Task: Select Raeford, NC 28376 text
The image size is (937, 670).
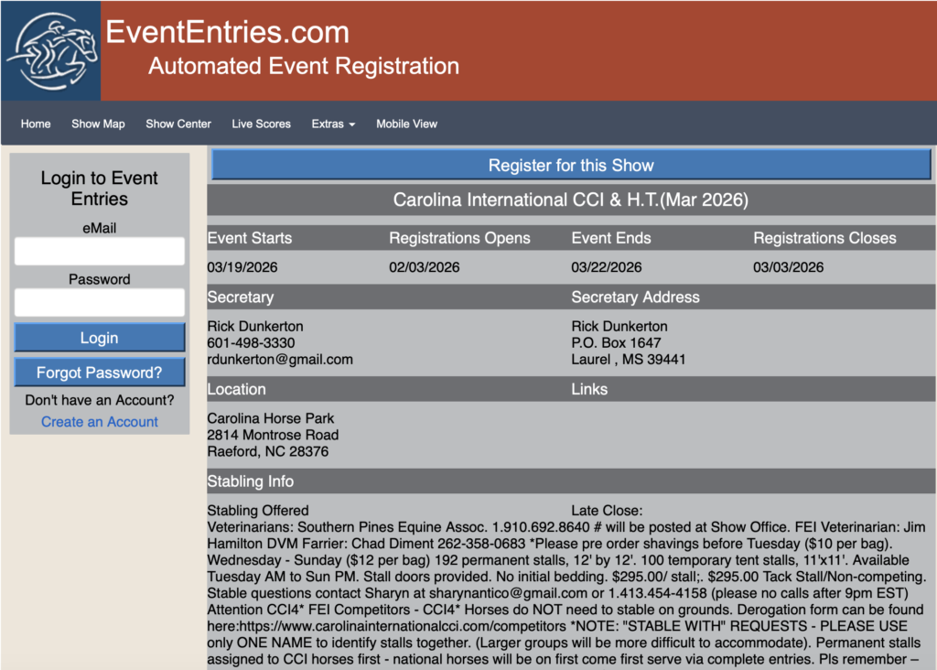Action: 268,452
